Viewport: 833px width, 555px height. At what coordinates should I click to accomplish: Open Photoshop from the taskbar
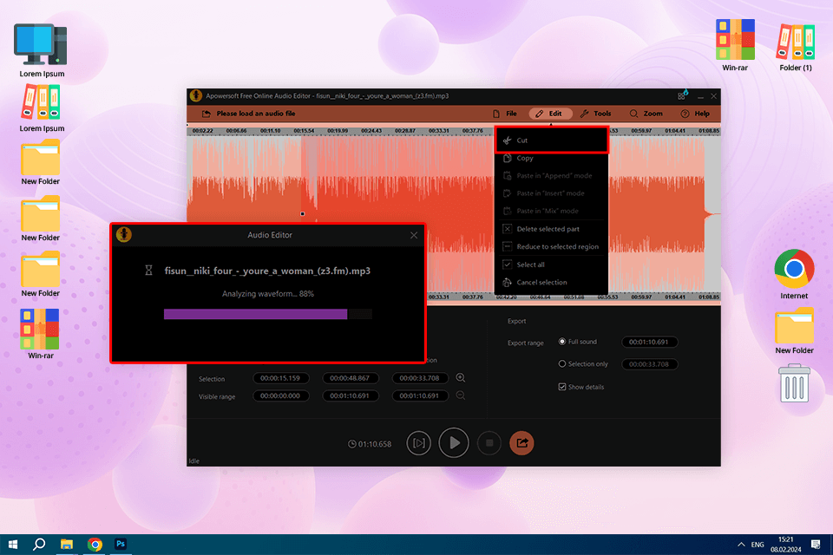point(121,545)
